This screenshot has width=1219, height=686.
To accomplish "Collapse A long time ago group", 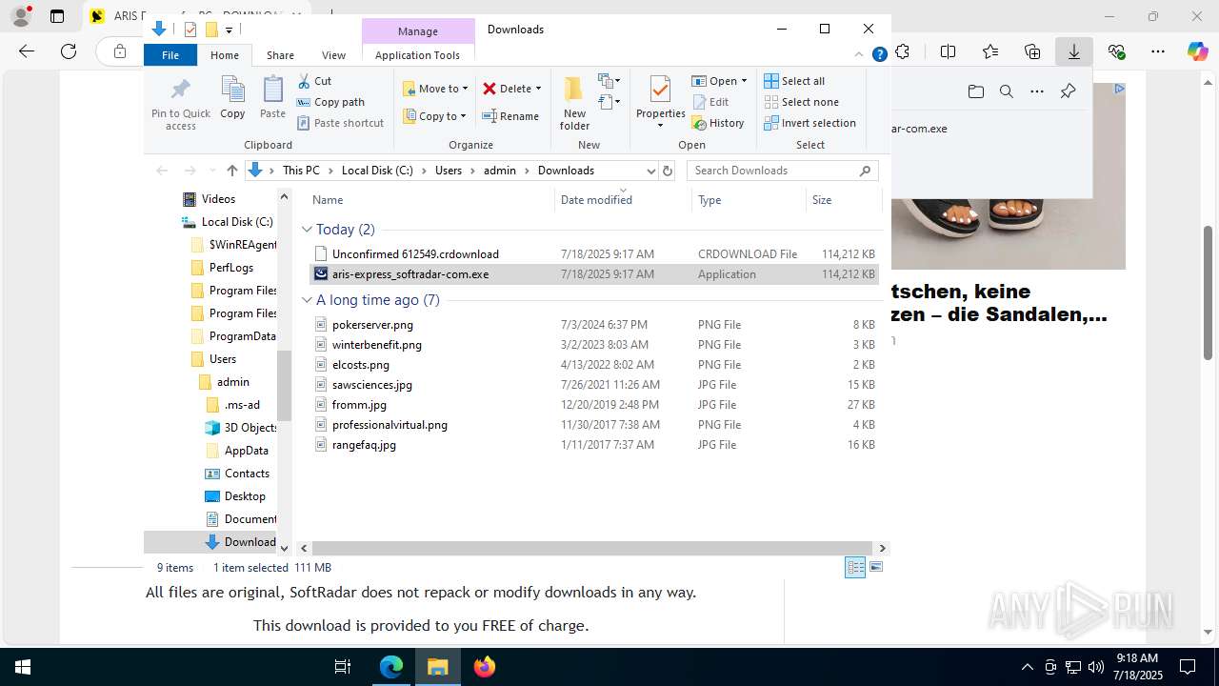I will pos(308,300).
